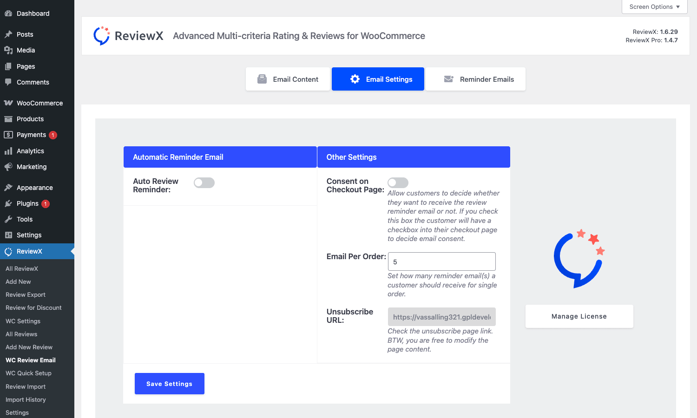Screen dimensions: 697x418
Task: Click the Email Settings gear icon
Action: (355, 79)
